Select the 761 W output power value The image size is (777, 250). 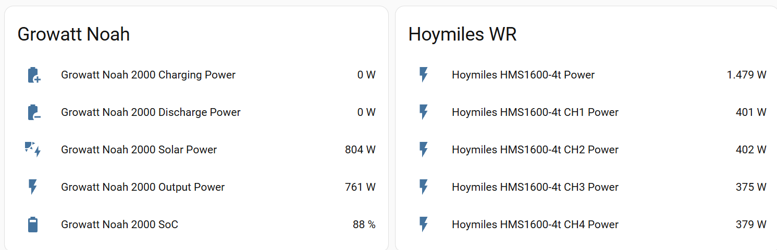[360, 187]
